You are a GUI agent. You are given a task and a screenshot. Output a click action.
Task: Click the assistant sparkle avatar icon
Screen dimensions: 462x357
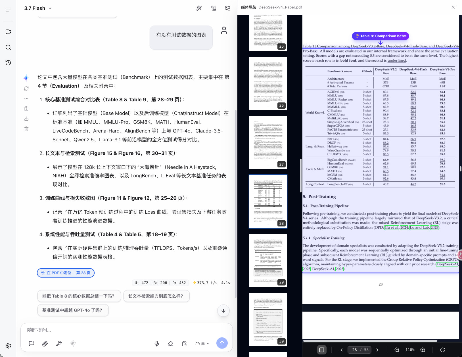tap(26, 78)
